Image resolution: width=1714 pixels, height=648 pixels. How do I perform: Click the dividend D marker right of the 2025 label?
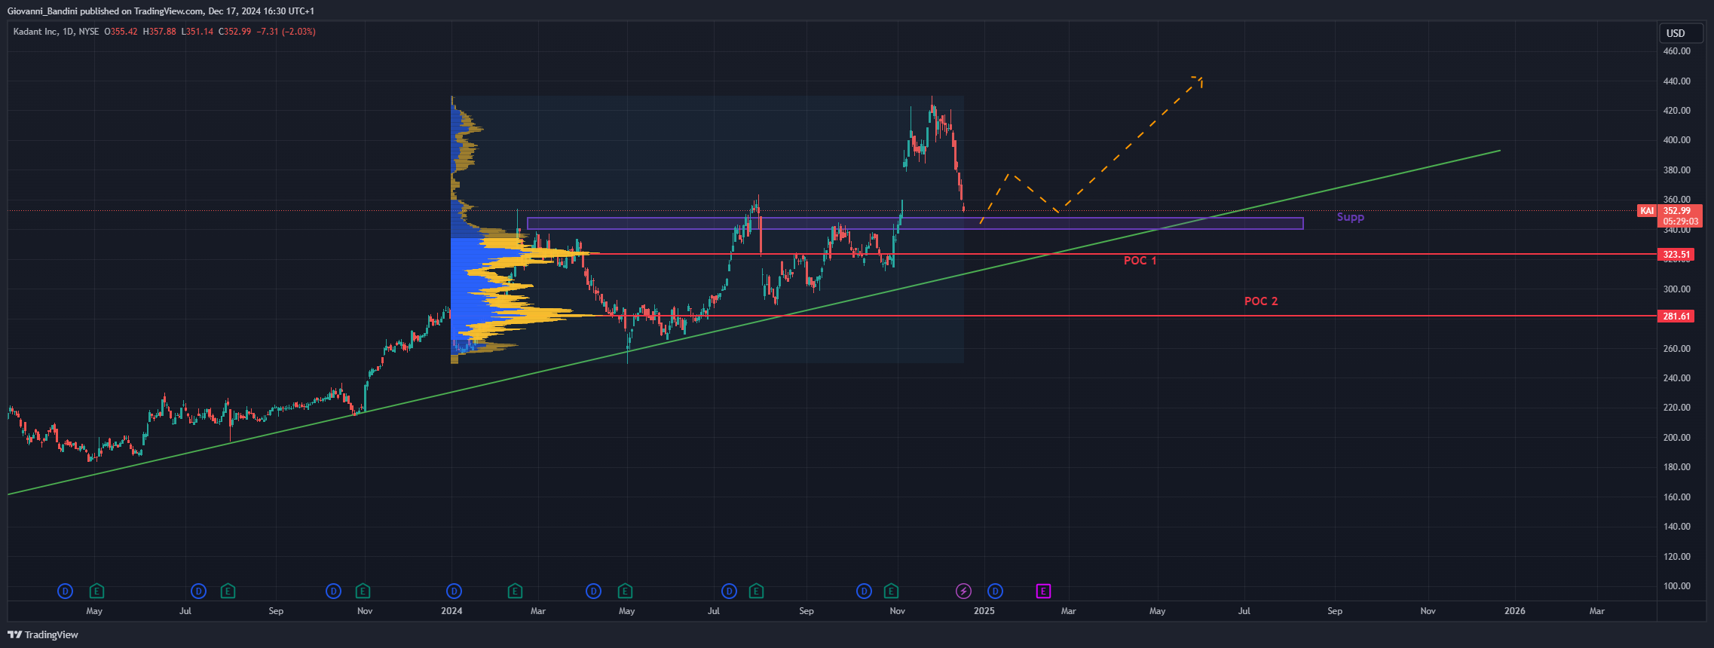point(995,591)
